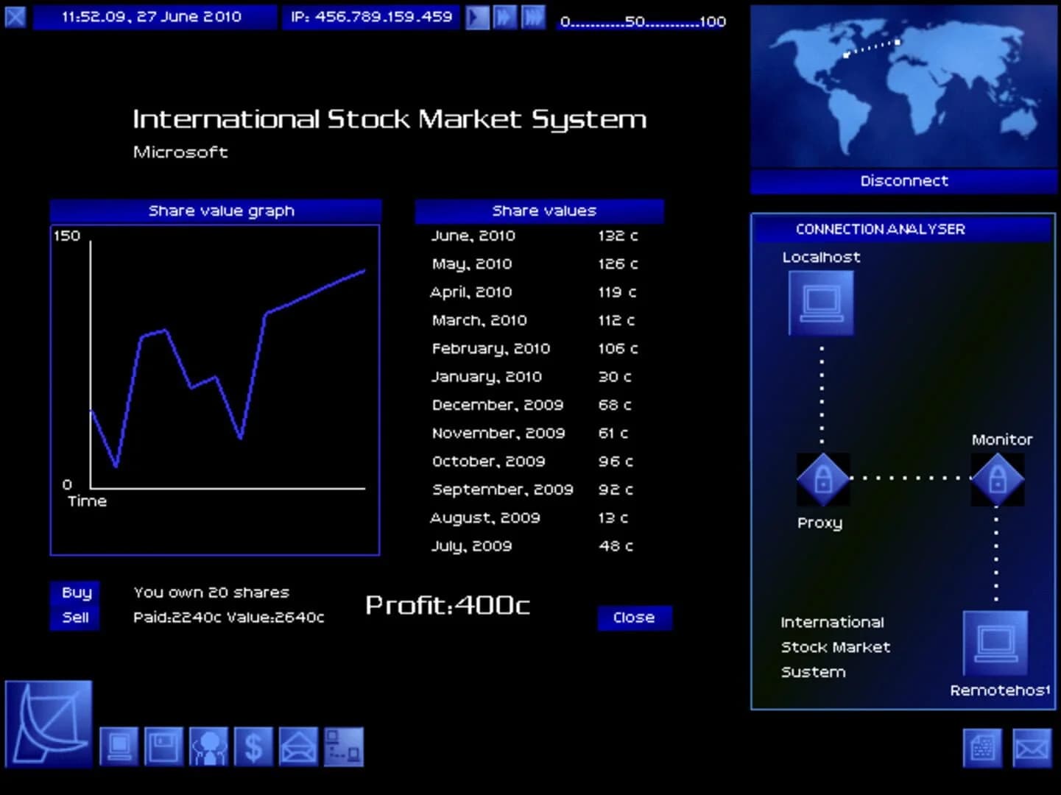Click Sell to sell Microsoft shares
1061x795 pixels.
74,618
